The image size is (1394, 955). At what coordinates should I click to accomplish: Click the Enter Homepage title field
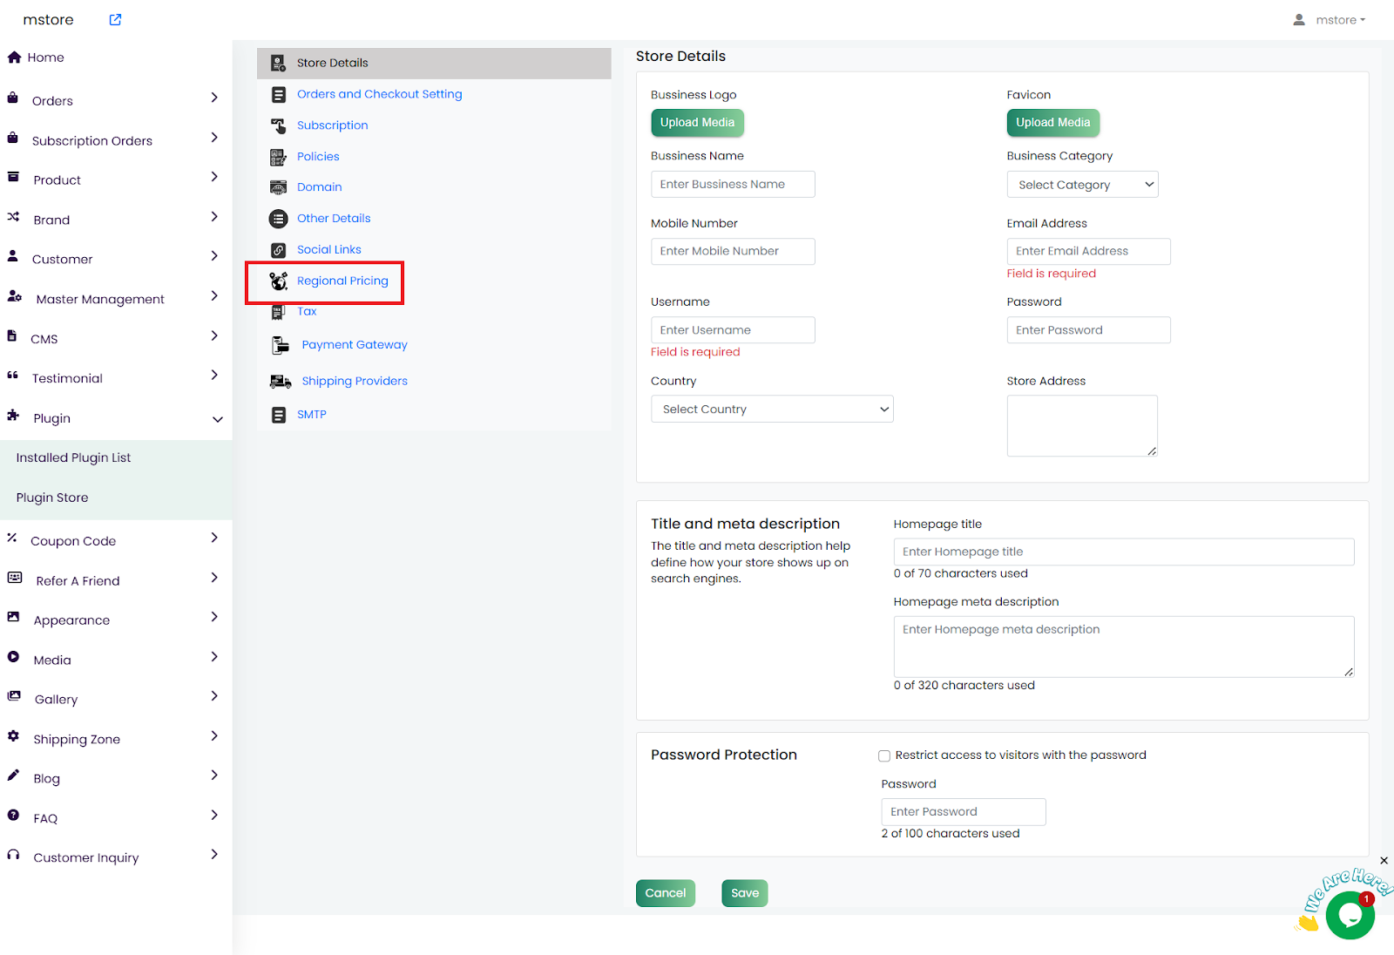[1123, 552]
